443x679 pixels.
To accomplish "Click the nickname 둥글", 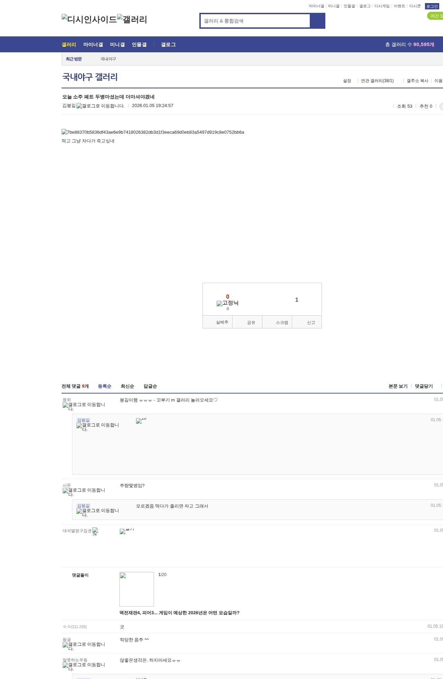I will pyautogui.click(x=67, y=640).
